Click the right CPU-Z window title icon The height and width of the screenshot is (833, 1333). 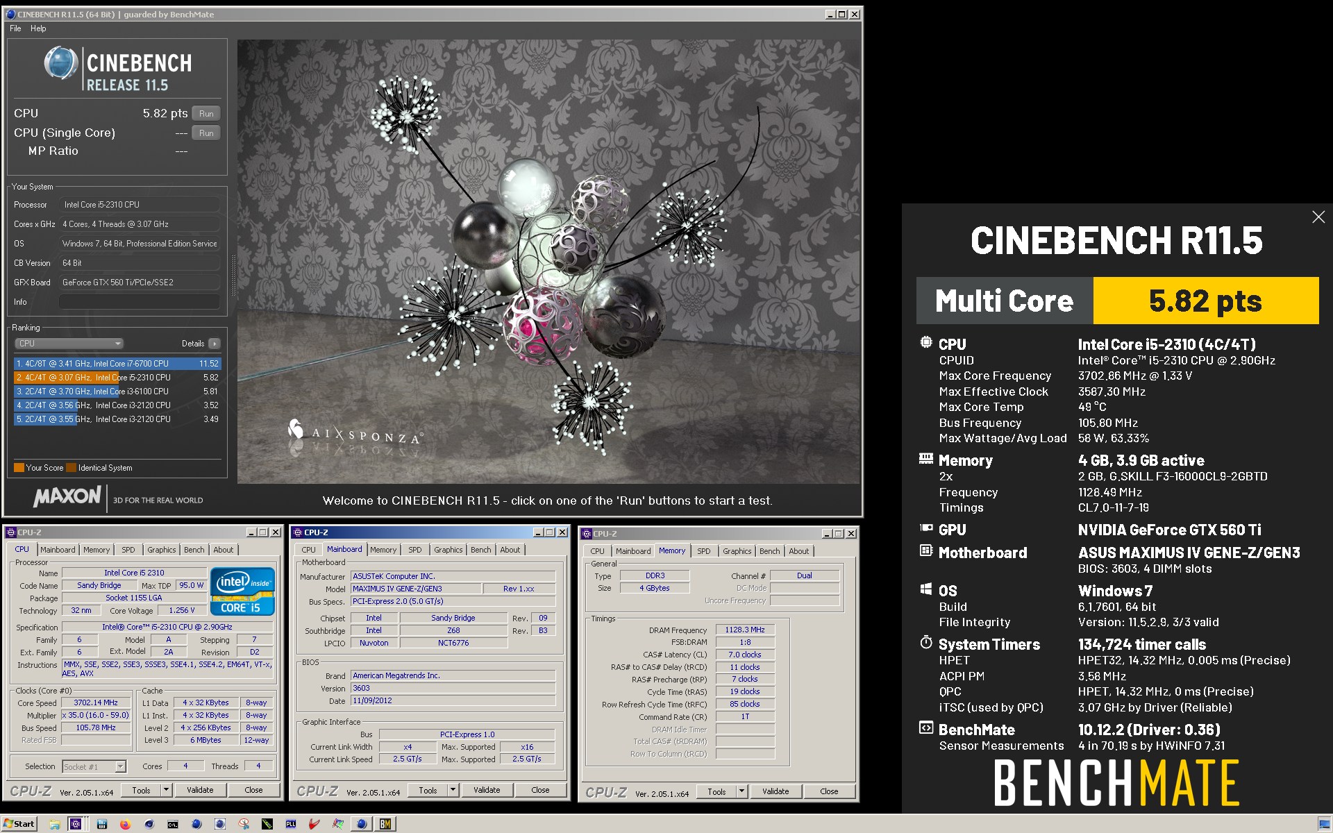pyautogui.click(x=586, y=534)
